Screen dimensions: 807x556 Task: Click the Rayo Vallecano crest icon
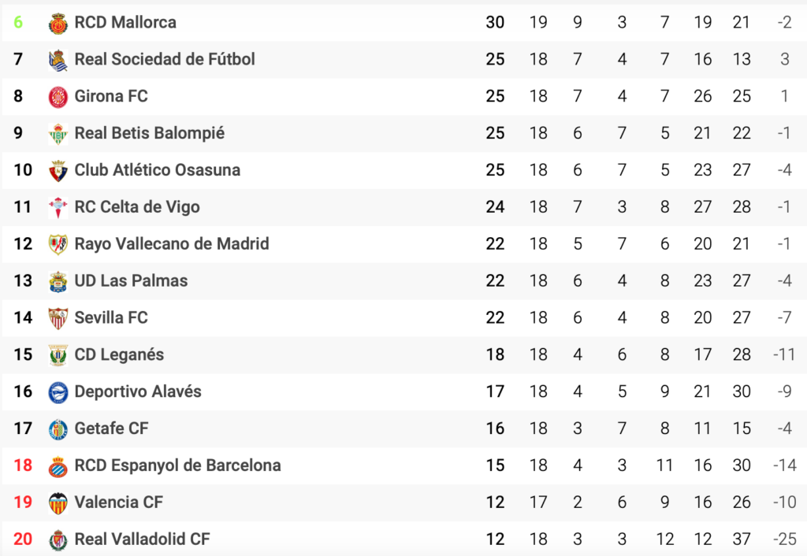click(x=58, y=245)
